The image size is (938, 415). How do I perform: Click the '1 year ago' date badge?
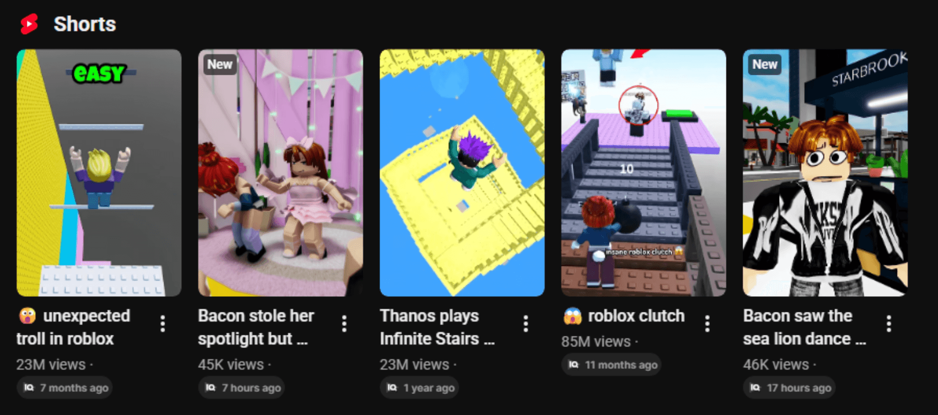click(x=420, y=388)
